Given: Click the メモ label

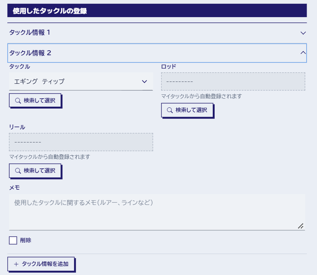Looking at the screenshot, I should point(15,187).
